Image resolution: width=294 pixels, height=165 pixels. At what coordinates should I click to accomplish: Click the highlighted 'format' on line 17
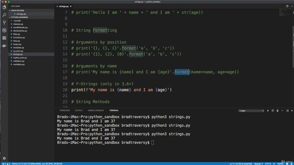click(181, 72)
